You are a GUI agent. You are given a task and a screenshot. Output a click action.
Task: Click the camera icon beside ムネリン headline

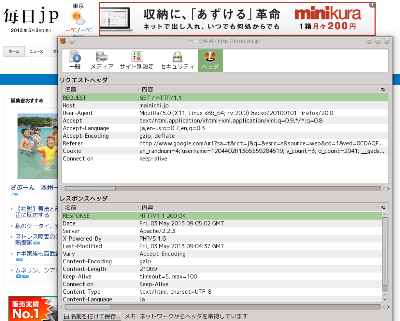pos(19,276)
